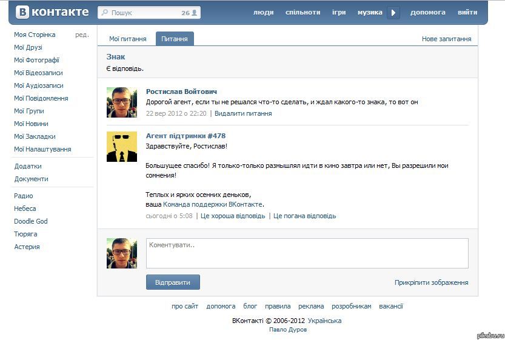The image size is (505, 340).
Task: Delete question via Видалити питання
Action: click(243, 113)
